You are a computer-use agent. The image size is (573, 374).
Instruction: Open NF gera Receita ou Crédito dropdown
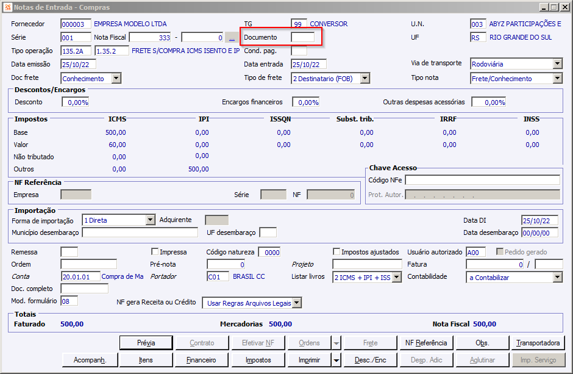click(x=297, y=303)
